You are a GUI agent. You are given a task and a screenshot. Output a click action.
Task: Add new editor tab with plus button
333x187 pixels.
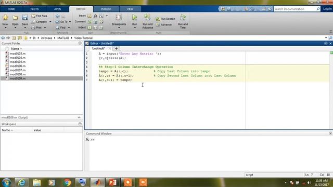pos(116,48)
